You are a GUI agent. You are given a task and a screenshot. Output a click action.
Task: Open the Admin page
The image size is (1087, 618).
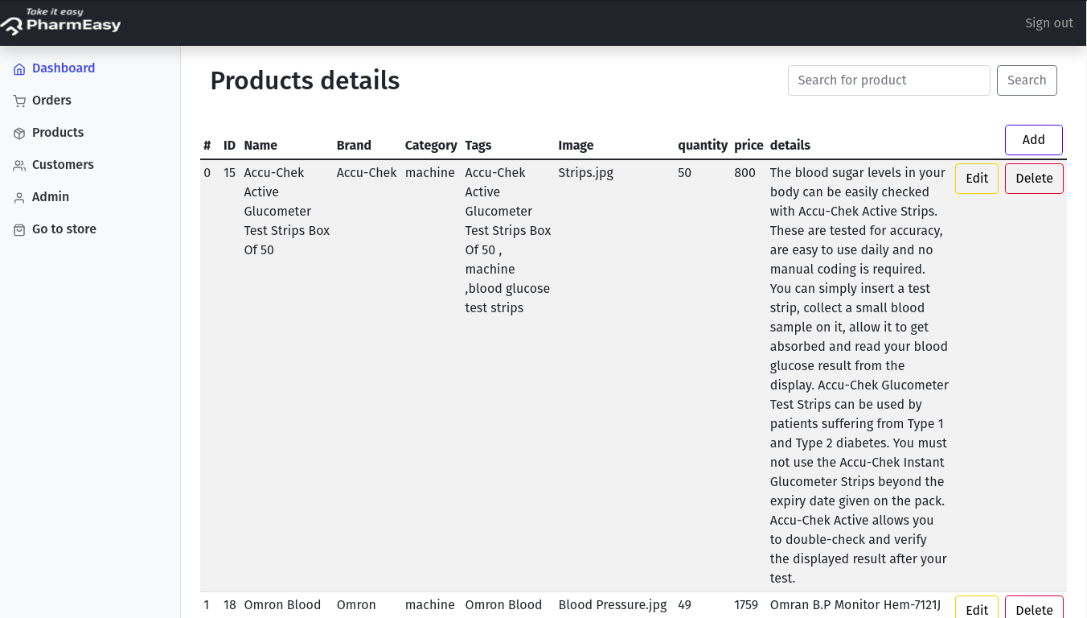pyautogui.click(x=51, y=197)
